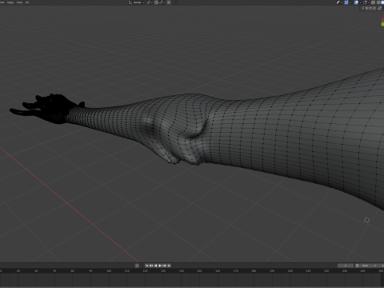Jump to the next keyframe
Viewport: 384px width, 288px height.
click(x=164, y=266)
